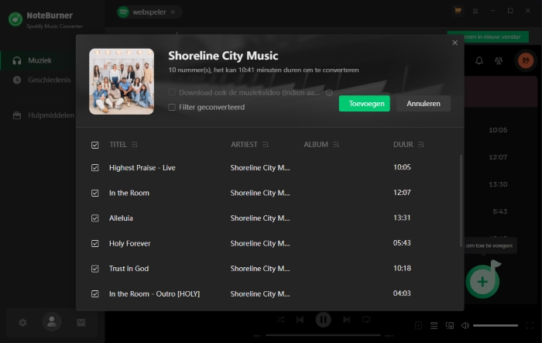Click the notification bell icon
Viewport: 542px width, 343px height.
479,61
